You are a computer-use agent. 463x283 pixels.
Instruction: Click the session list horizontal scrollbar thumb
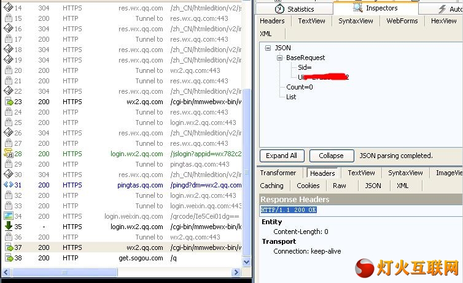(64, 272)
